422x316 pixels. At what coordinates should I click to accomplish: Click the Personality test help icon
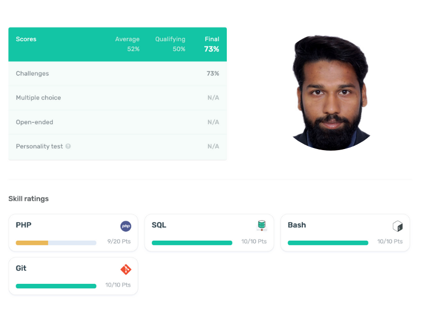[68, 146]
